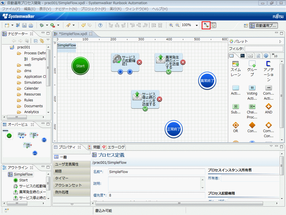Viewport: 286px width, 215px height.
Task: Switch to the エラーログ tab
Action: click(x=114, y=147)
